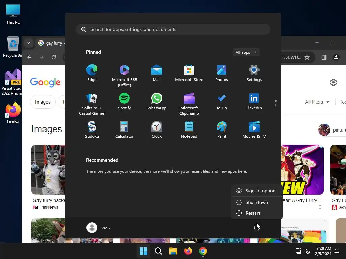Screen dimensions: 346x259
Task: Open Google quick settings gear
Action: (333, 82)
